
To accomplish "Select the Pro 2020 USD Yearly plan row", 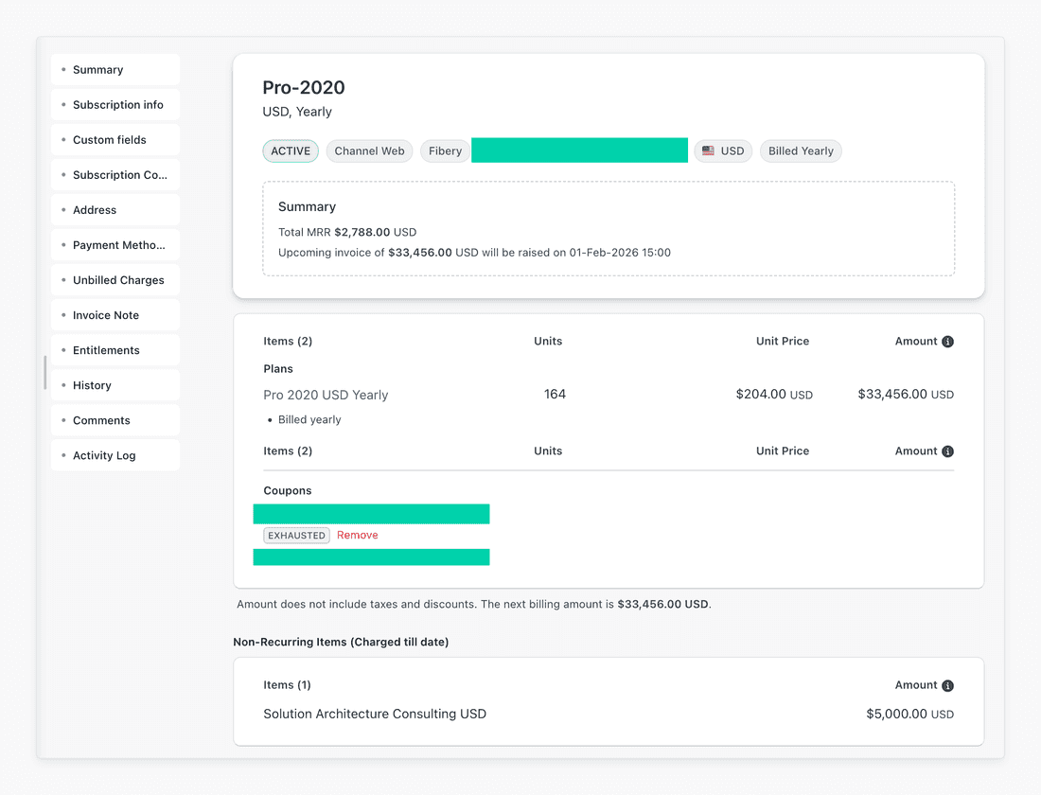I will coord(326,395).
